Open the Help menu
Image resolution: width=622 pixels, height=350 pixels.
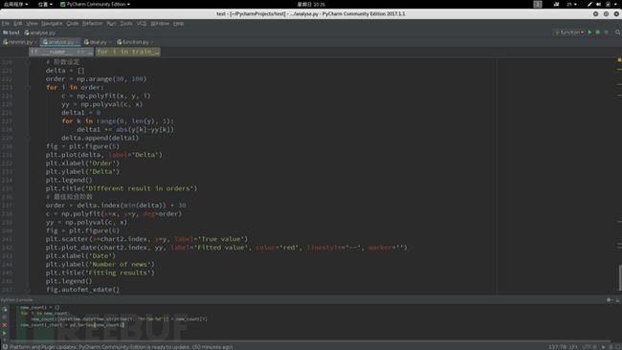pyautogui.click(x=179, y=23)
